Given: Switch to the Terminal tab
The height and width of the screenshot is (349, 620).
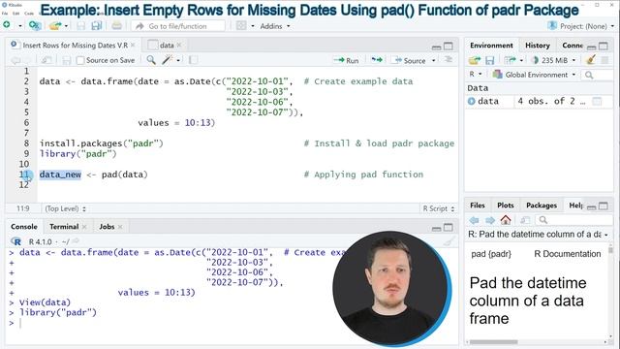Looking at the screenshot, I should 64,227.
